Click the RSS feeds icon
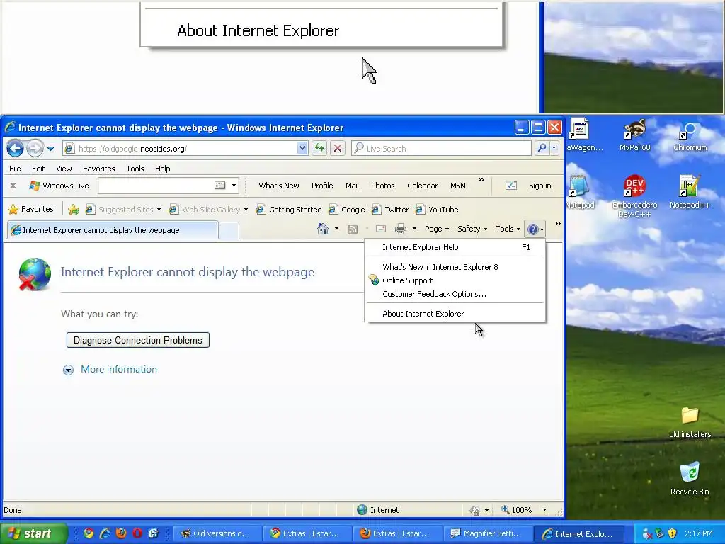725x544 pixels. tap(353, 229)
